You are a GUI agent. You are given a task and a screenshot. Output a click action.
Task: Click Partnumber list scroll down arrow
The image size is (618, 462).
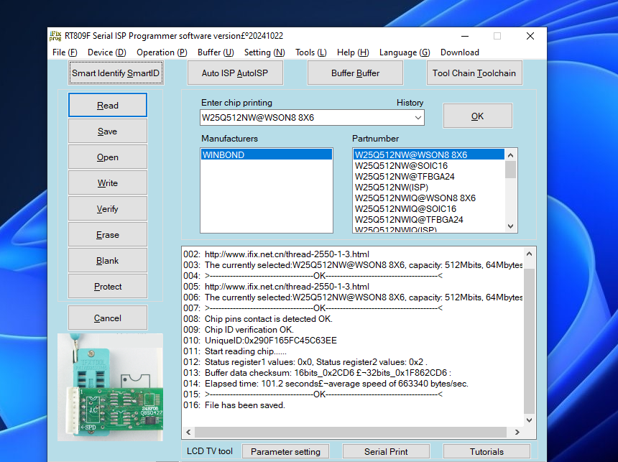[x=511, y=226]
